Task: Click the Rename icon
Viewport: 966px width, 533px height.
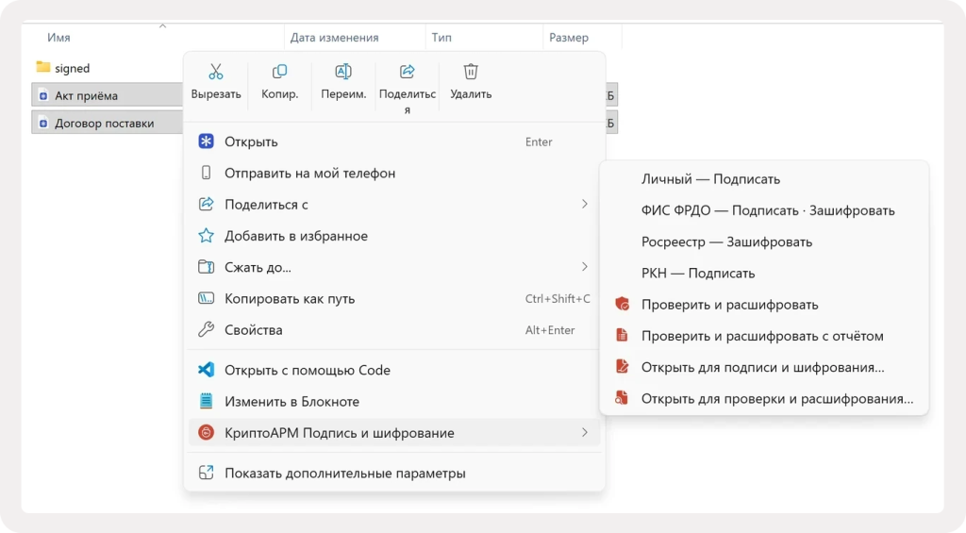Action: coord(343,72)
